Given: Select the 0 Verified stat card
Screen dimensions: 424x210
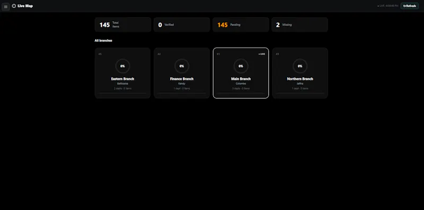Looking at the screenshot, I should coord(182,25).
